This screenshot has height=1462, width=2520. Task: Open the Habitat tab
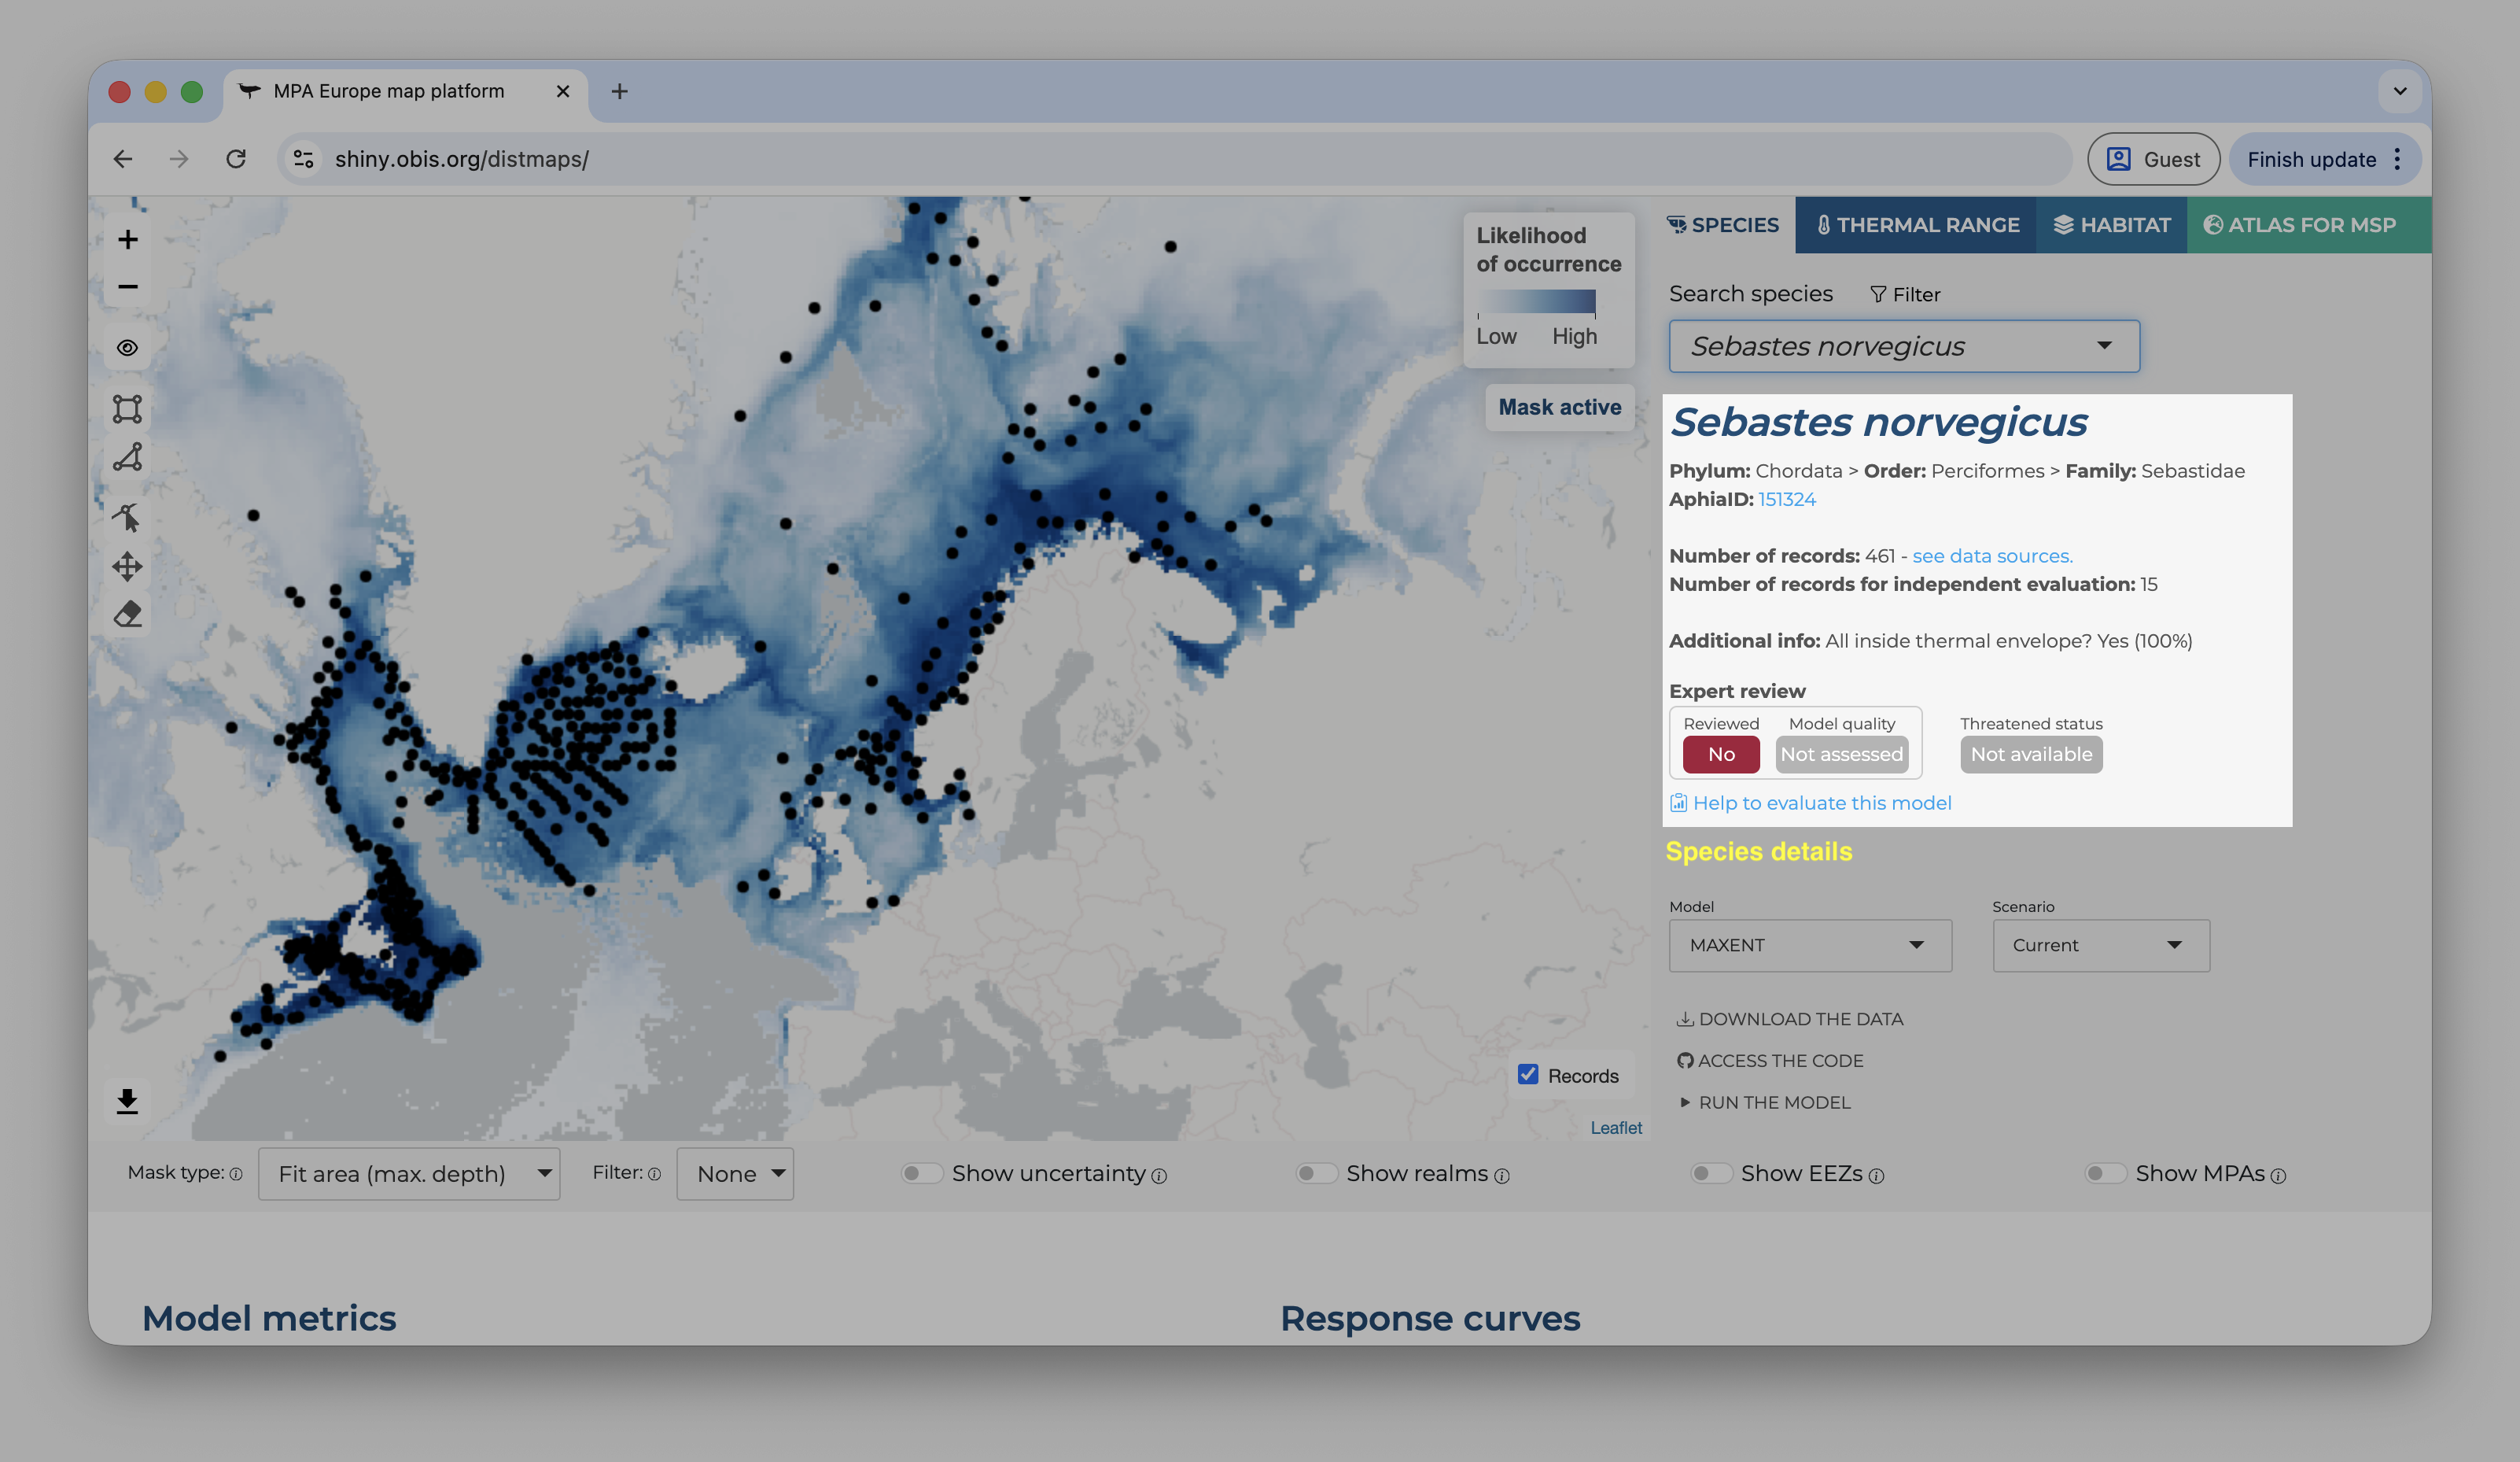point(2112,225)
